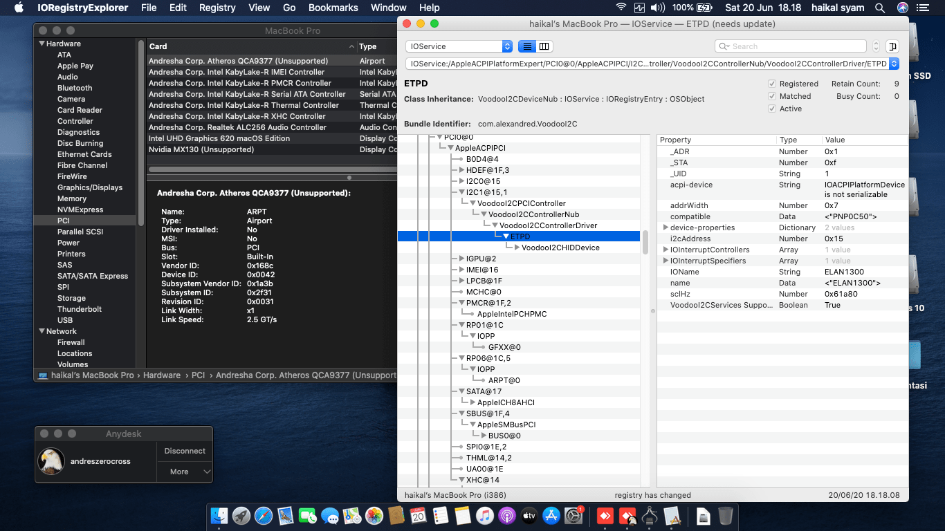
Task: Launch Launchpad rocket icon in Dock
Action: point(241,516)
